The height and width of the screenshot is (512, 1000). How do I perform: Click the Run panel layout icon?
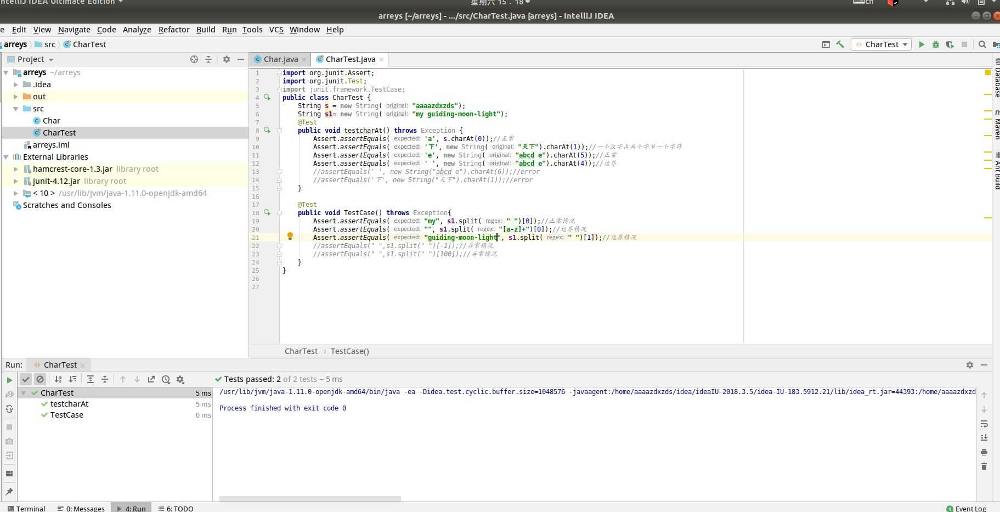pos(9,474)
